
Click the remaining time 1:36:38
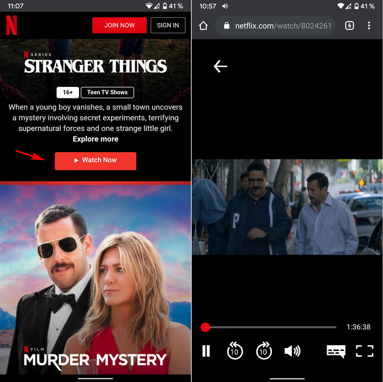point(358,327)
